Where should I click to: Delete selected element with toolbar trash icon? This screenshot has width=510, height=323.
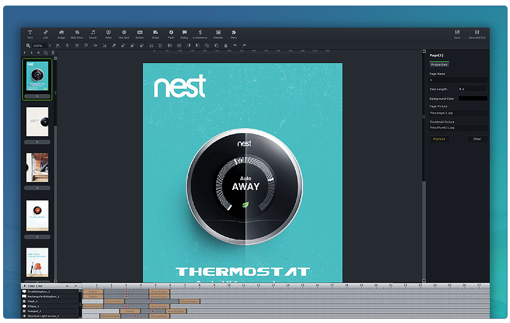pos(226,45)
